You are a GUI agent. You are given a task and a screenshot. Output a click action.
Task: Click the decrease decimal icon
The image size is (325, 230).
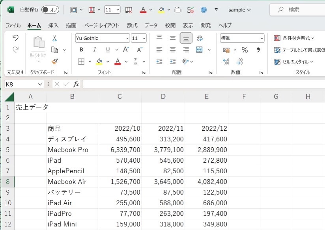click(239, 61)
